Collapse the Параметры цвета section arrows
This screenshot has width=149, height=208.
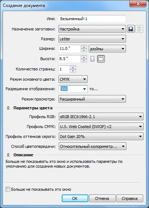click(x=8, y=108)
